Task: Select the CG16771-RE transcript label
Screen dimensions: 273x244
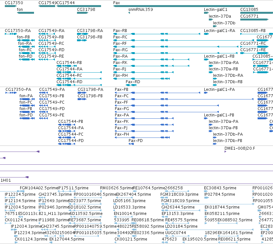Action: [253, 50]
